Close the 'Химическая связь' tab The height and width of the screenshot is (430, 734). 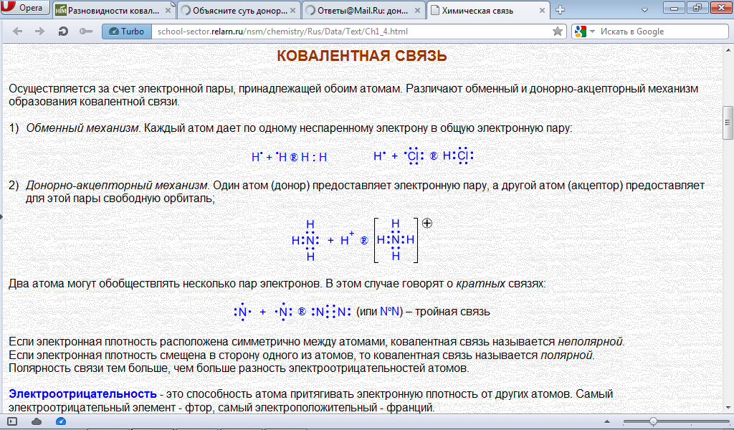click(542, 10)
